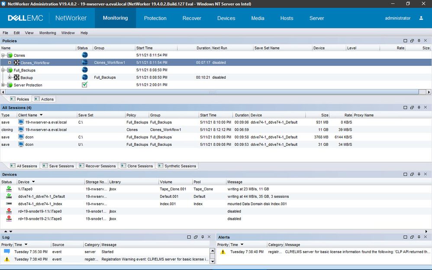Click the \\.\Tape0 device status icon

[x=9, y=189]
